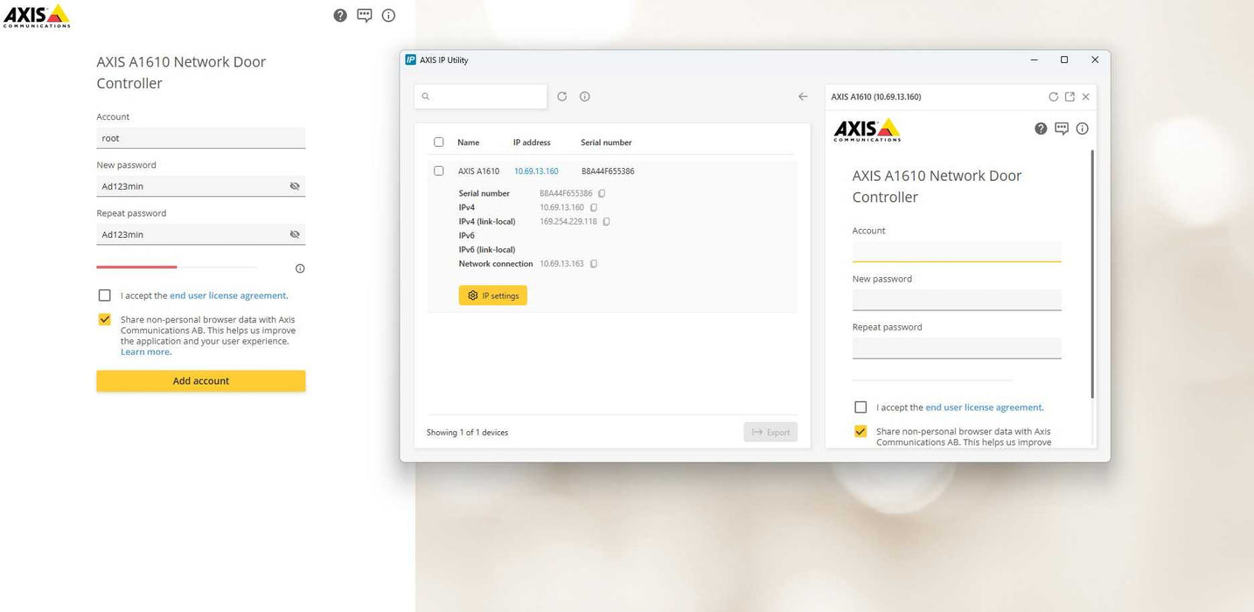Click the 'Showing 1 of 1 devices' status text
The width and height of the screenshot is (1254, 612).
pos(467,433)
